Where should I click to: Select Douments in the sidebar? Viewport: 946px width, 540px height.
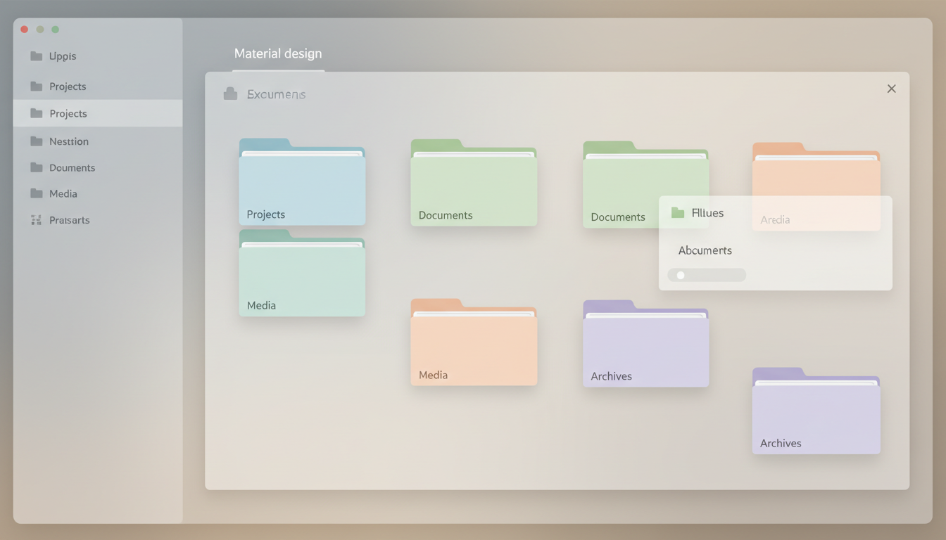click(72, 167)
